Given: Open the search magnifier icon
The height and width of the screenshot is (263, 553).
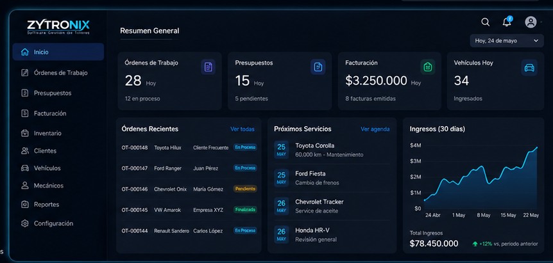Looking at the screenshot, I should [x=485, y=22].
